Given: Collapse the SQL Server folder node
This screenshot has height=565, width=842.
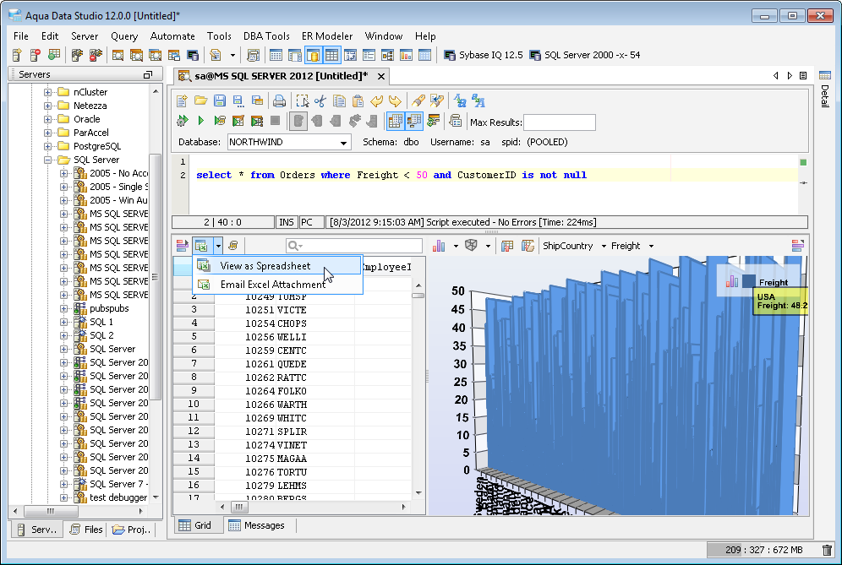Looking at the screenshot, I should (x=48, y=160).
